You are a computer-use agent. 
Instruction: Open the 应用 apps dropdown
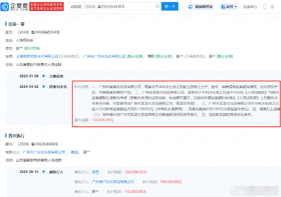coord(229,7)
